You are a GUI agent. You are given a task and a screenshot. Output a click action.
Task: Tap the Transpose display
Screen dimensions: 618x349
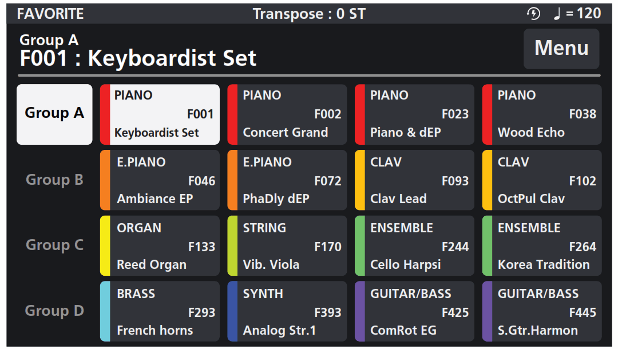point(310,13)
